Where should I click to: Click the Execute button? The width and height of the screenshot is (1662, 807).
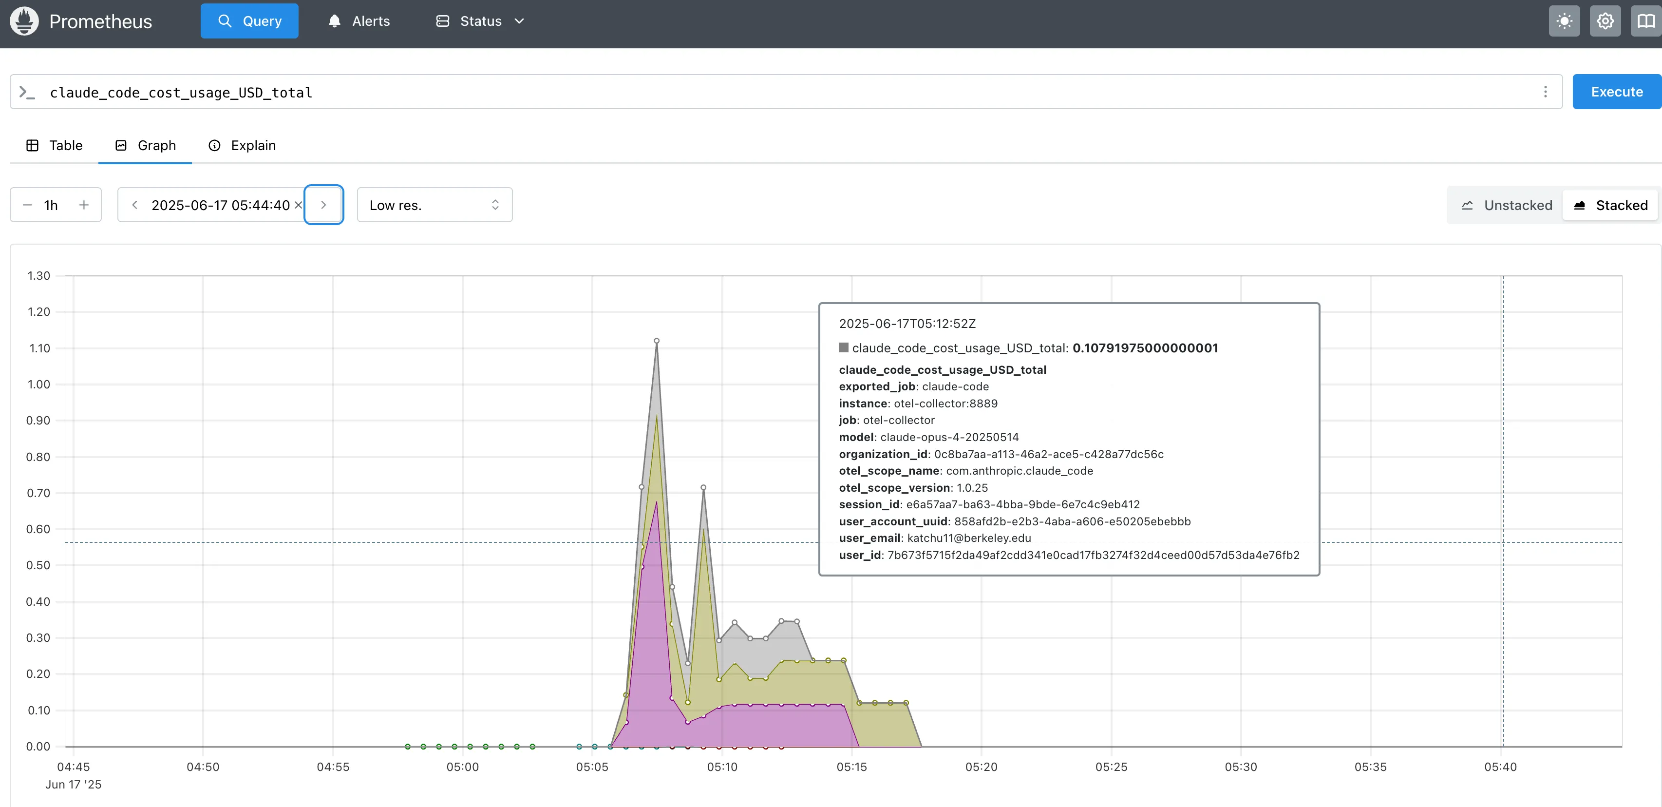click(x=1616, y=92)
